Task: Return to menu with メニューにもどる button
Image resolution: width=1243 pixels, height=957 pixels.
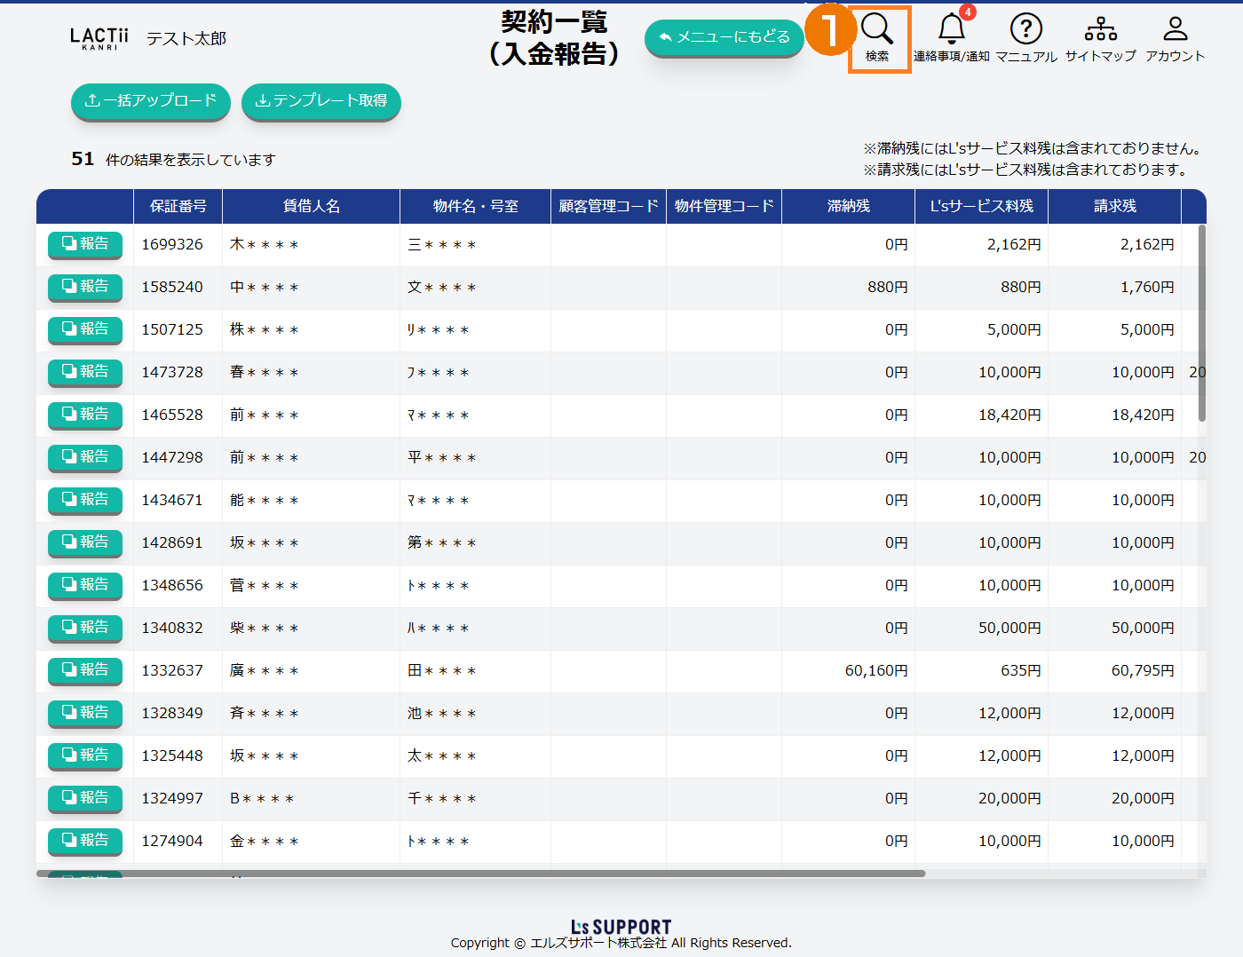Action: (x=724, y=37)
